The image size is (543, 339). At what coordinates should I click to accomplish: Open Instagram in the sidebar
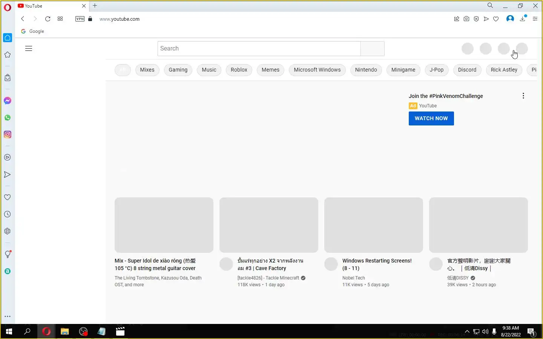(x=8, y=134)
